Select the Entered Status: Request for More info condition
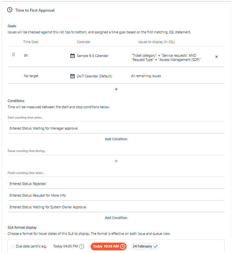 coord(116,195)
